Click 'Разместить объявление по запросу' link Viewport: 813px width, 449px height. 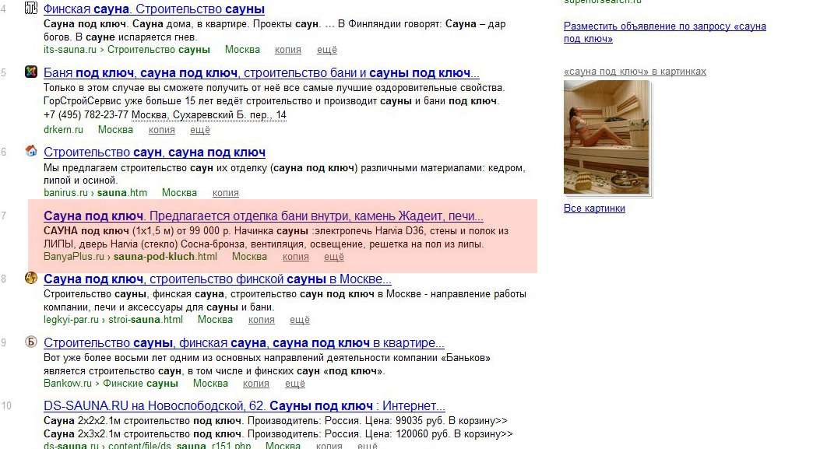pos(665,32)
